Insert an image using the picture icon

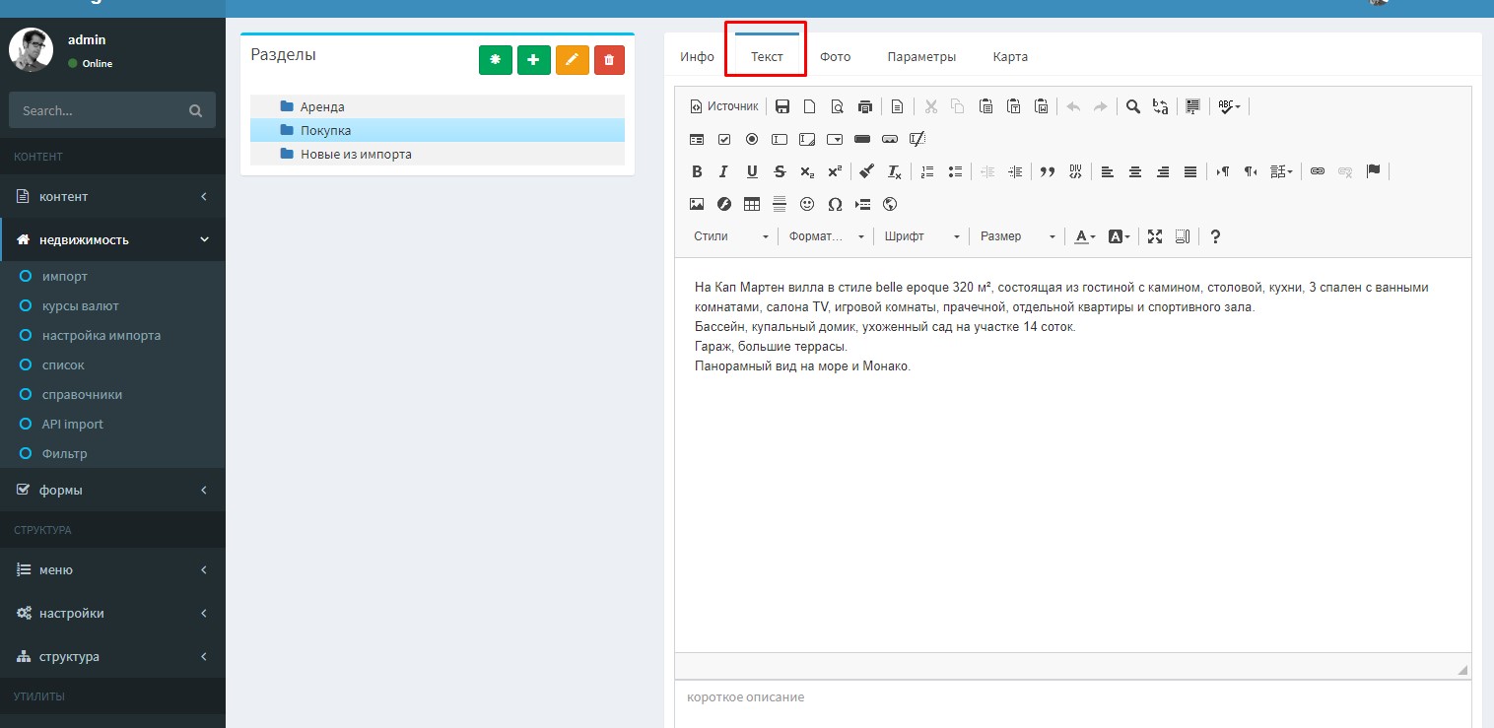point(697,204)
